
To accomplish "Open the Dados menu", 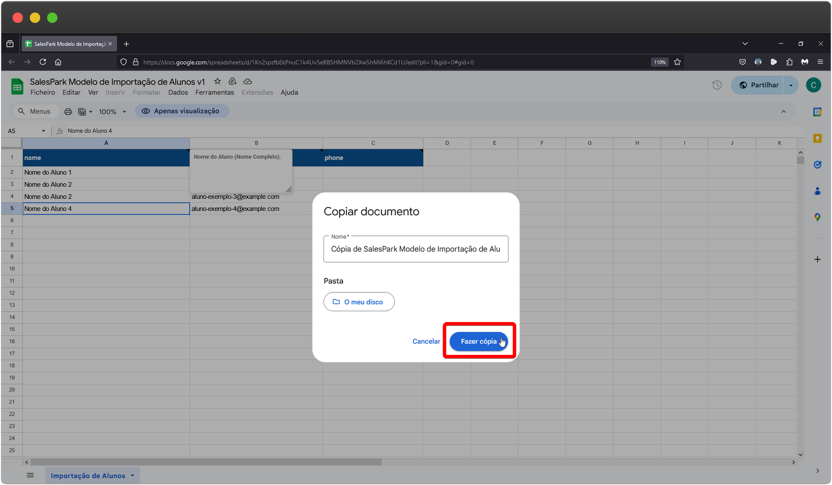I will pos(178,93).
